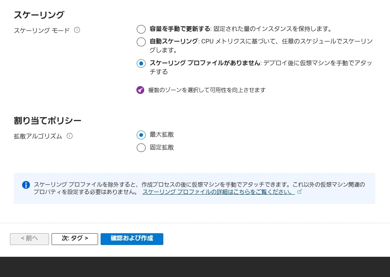Image resolution: width=390 pixels, height=277 pixels.
Task: Click the 複数のゾーンを選択 recommendation text
Action: 207,90
